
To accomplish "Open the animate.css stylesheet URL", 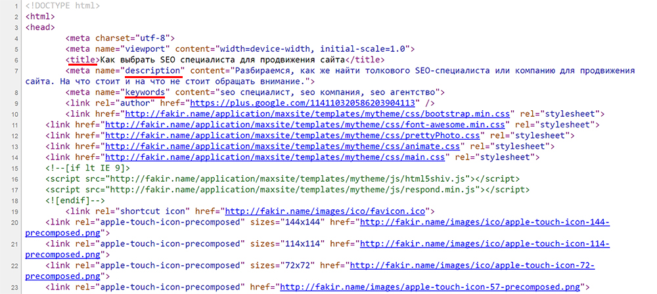I will (x=283, y=146).
